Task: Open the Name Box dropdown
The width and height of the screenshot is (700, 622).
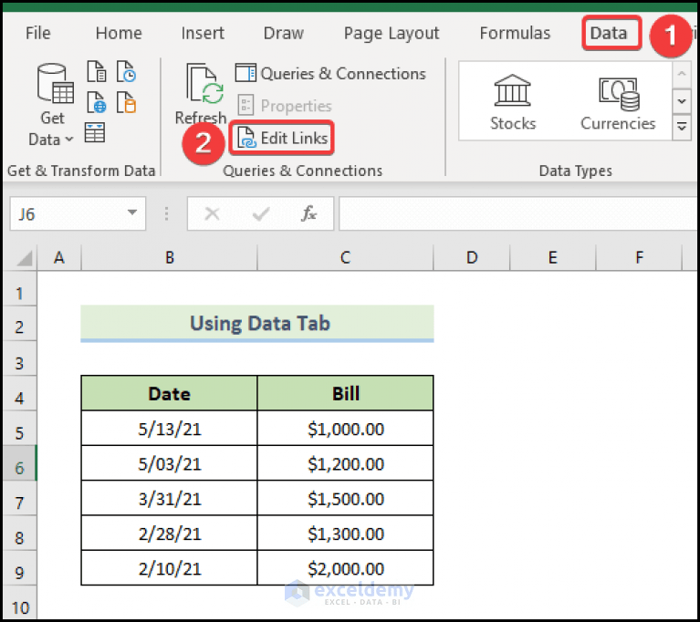Action: click(x=131, y=213)
